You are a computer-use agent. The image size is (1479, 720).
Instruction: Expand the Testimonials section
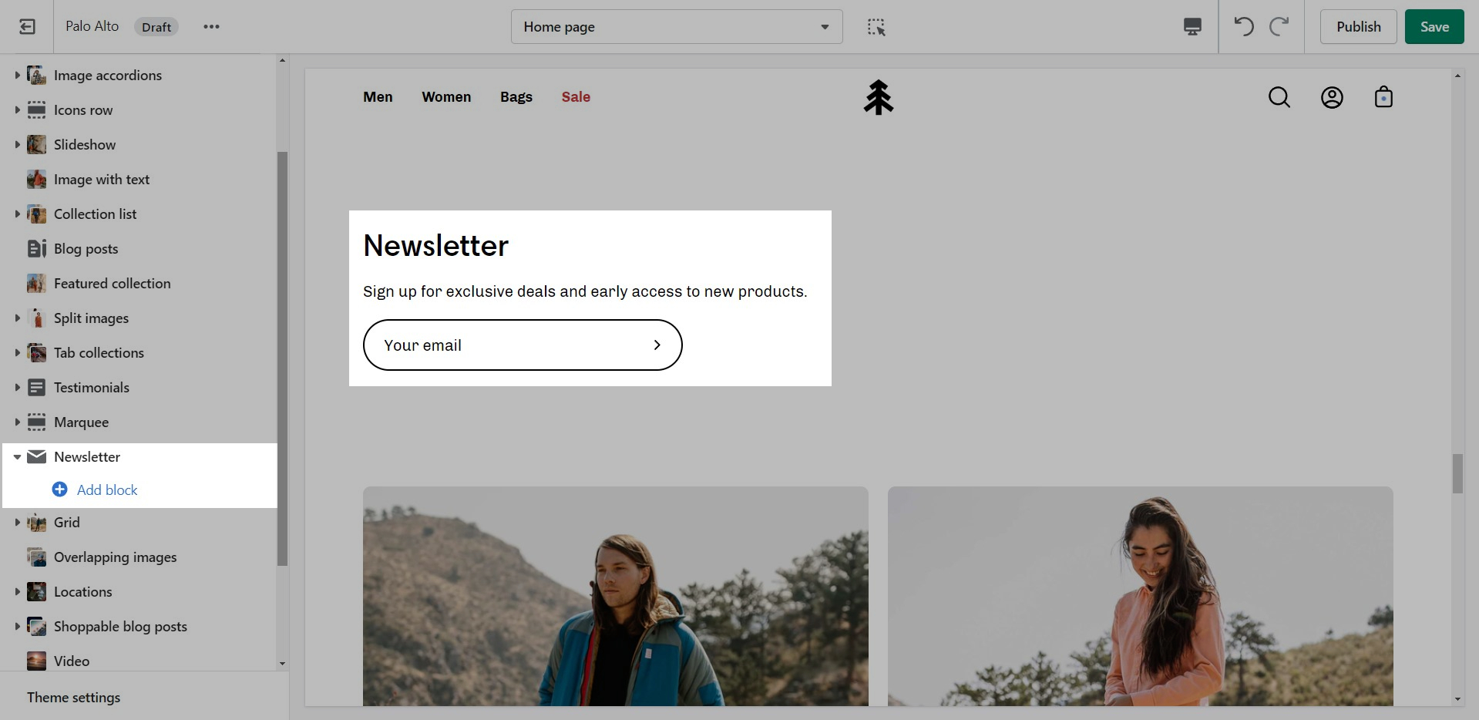[x=17, y=388]
